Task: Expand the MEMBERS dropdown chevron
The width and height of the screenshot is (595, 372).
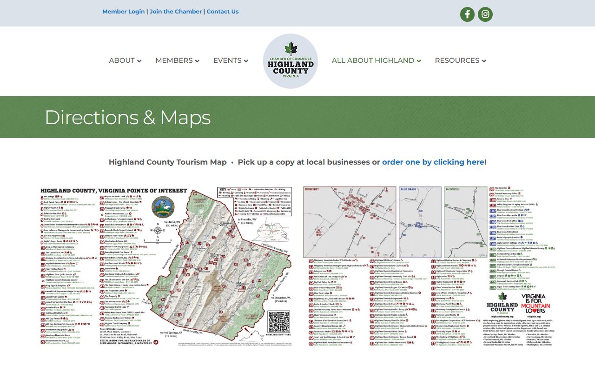Action: pyautogui.click(x=197, y=61)
